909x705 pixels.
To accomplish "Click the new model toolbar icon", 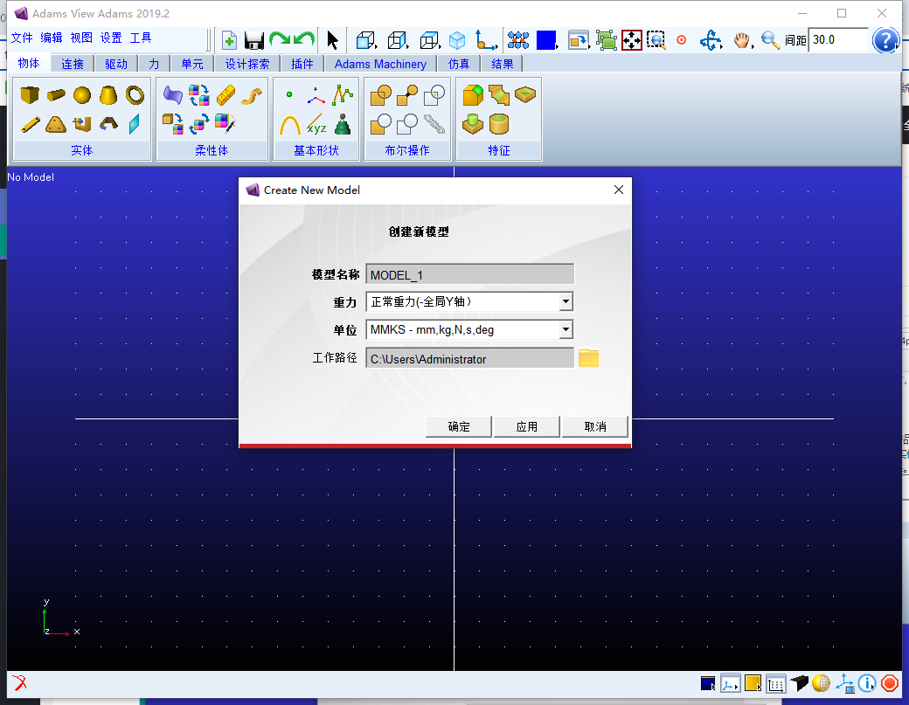I will (229, 40).
